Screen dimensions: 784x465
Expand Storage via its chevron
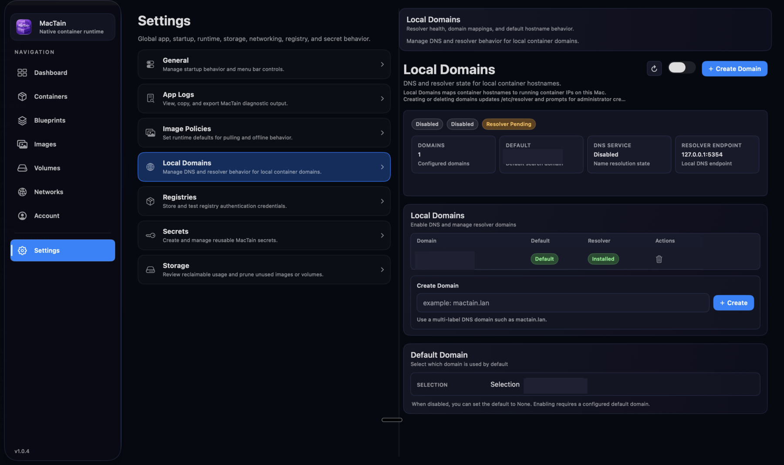click(382, 270)
